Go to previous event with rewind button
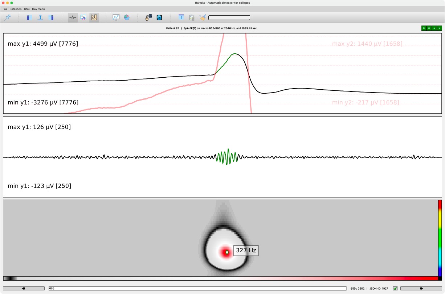This screenshot has width=445, height=294. pyautogui.click(x=24, y=289)
